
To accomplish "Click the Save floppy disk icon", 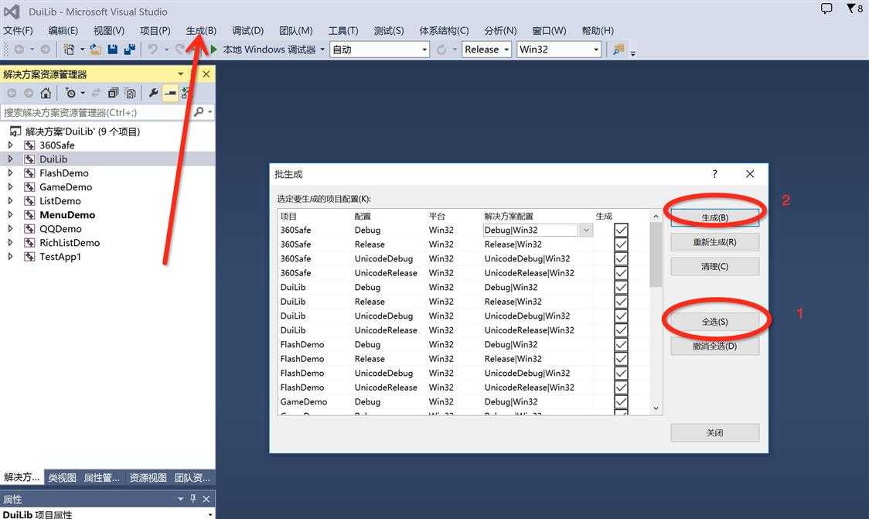I will (x=113, y=50).
